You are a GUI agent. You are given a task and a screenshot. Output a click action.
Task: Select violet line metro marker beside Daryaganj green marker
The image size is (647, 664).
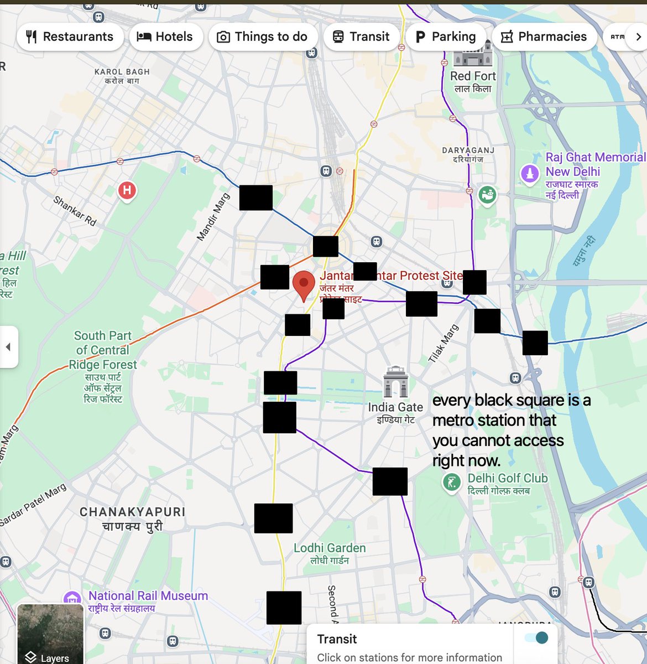[469, 190]
